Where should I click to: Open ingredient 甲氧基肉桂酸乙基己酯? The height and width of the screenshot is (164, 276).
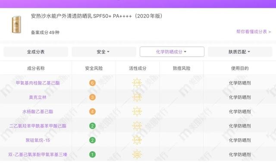click(x=38, y=83)
